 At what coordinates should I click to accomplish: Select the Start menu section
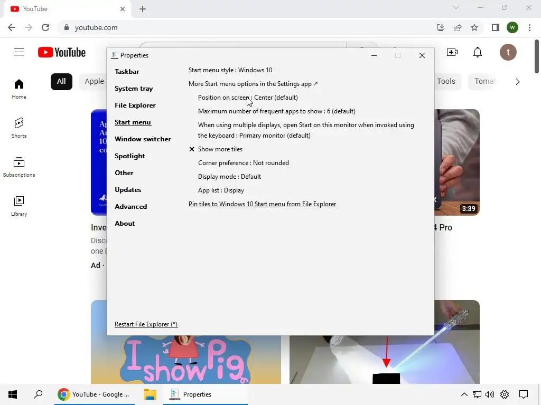pyautogui.click(x=133, y=122)
